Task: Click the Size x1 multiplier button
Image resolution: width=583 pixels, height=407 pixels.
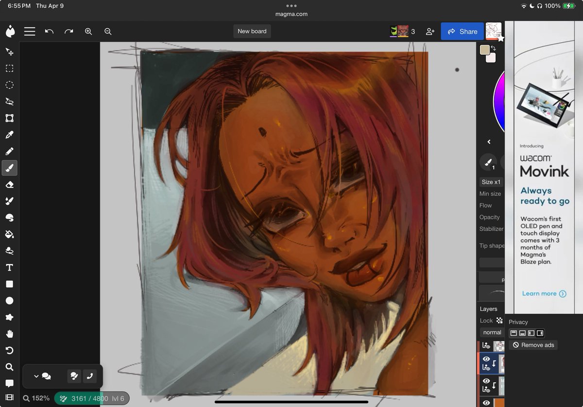Action: (x=491, y=182)
